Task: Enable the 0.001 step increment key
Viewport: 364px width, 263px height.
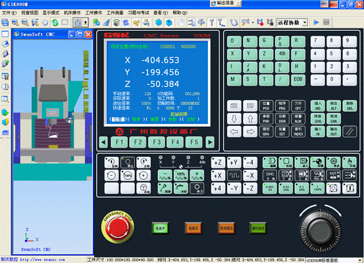Action: (x=269, y=189)
